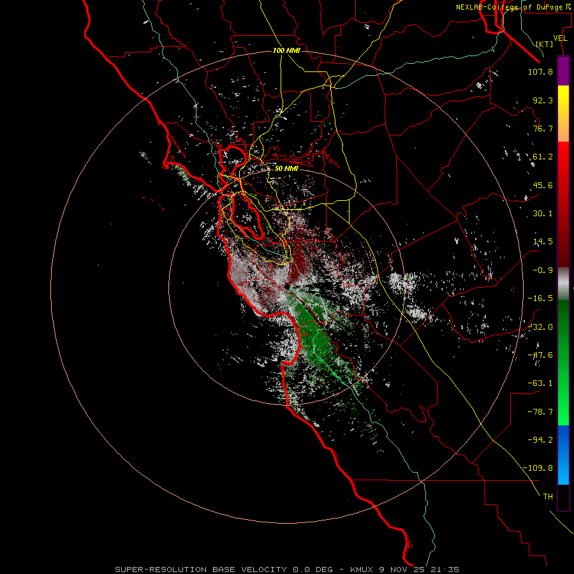Select the 14.5 legend value
The image size is (574, 574).
tap(543, 242)
